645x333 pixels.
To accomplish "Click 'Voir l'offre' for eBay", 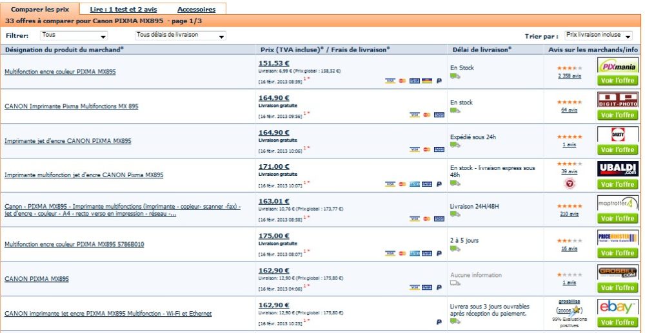I will click(617, 322).
